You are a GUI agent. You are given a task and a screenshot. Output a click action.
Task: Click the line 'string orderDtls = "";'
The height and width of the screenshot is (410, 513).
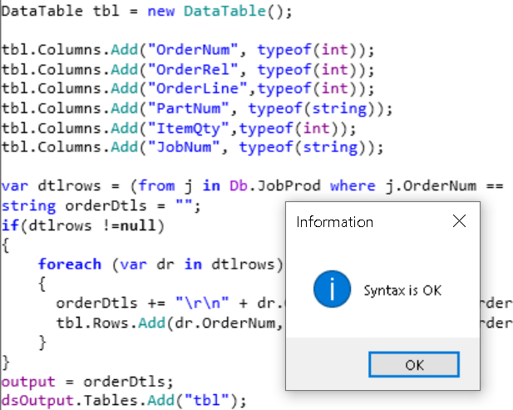[101, 206]
